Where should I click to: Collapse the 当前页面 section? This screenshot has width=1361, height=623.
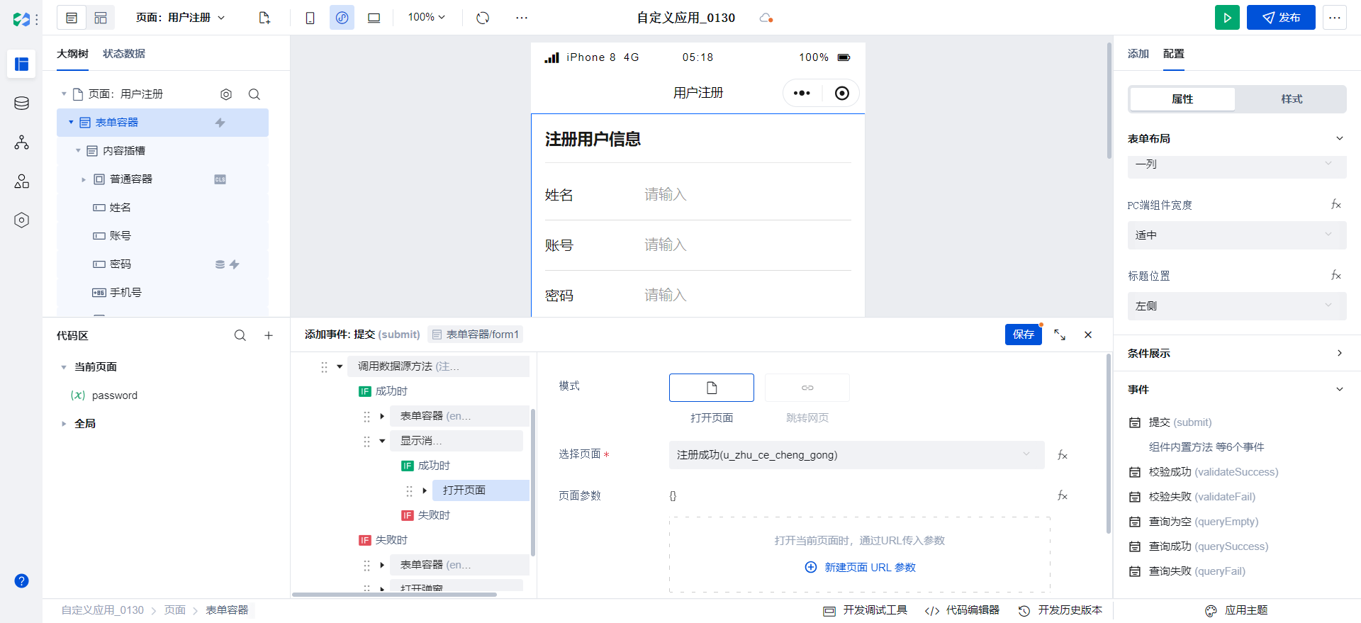(64, 367)
